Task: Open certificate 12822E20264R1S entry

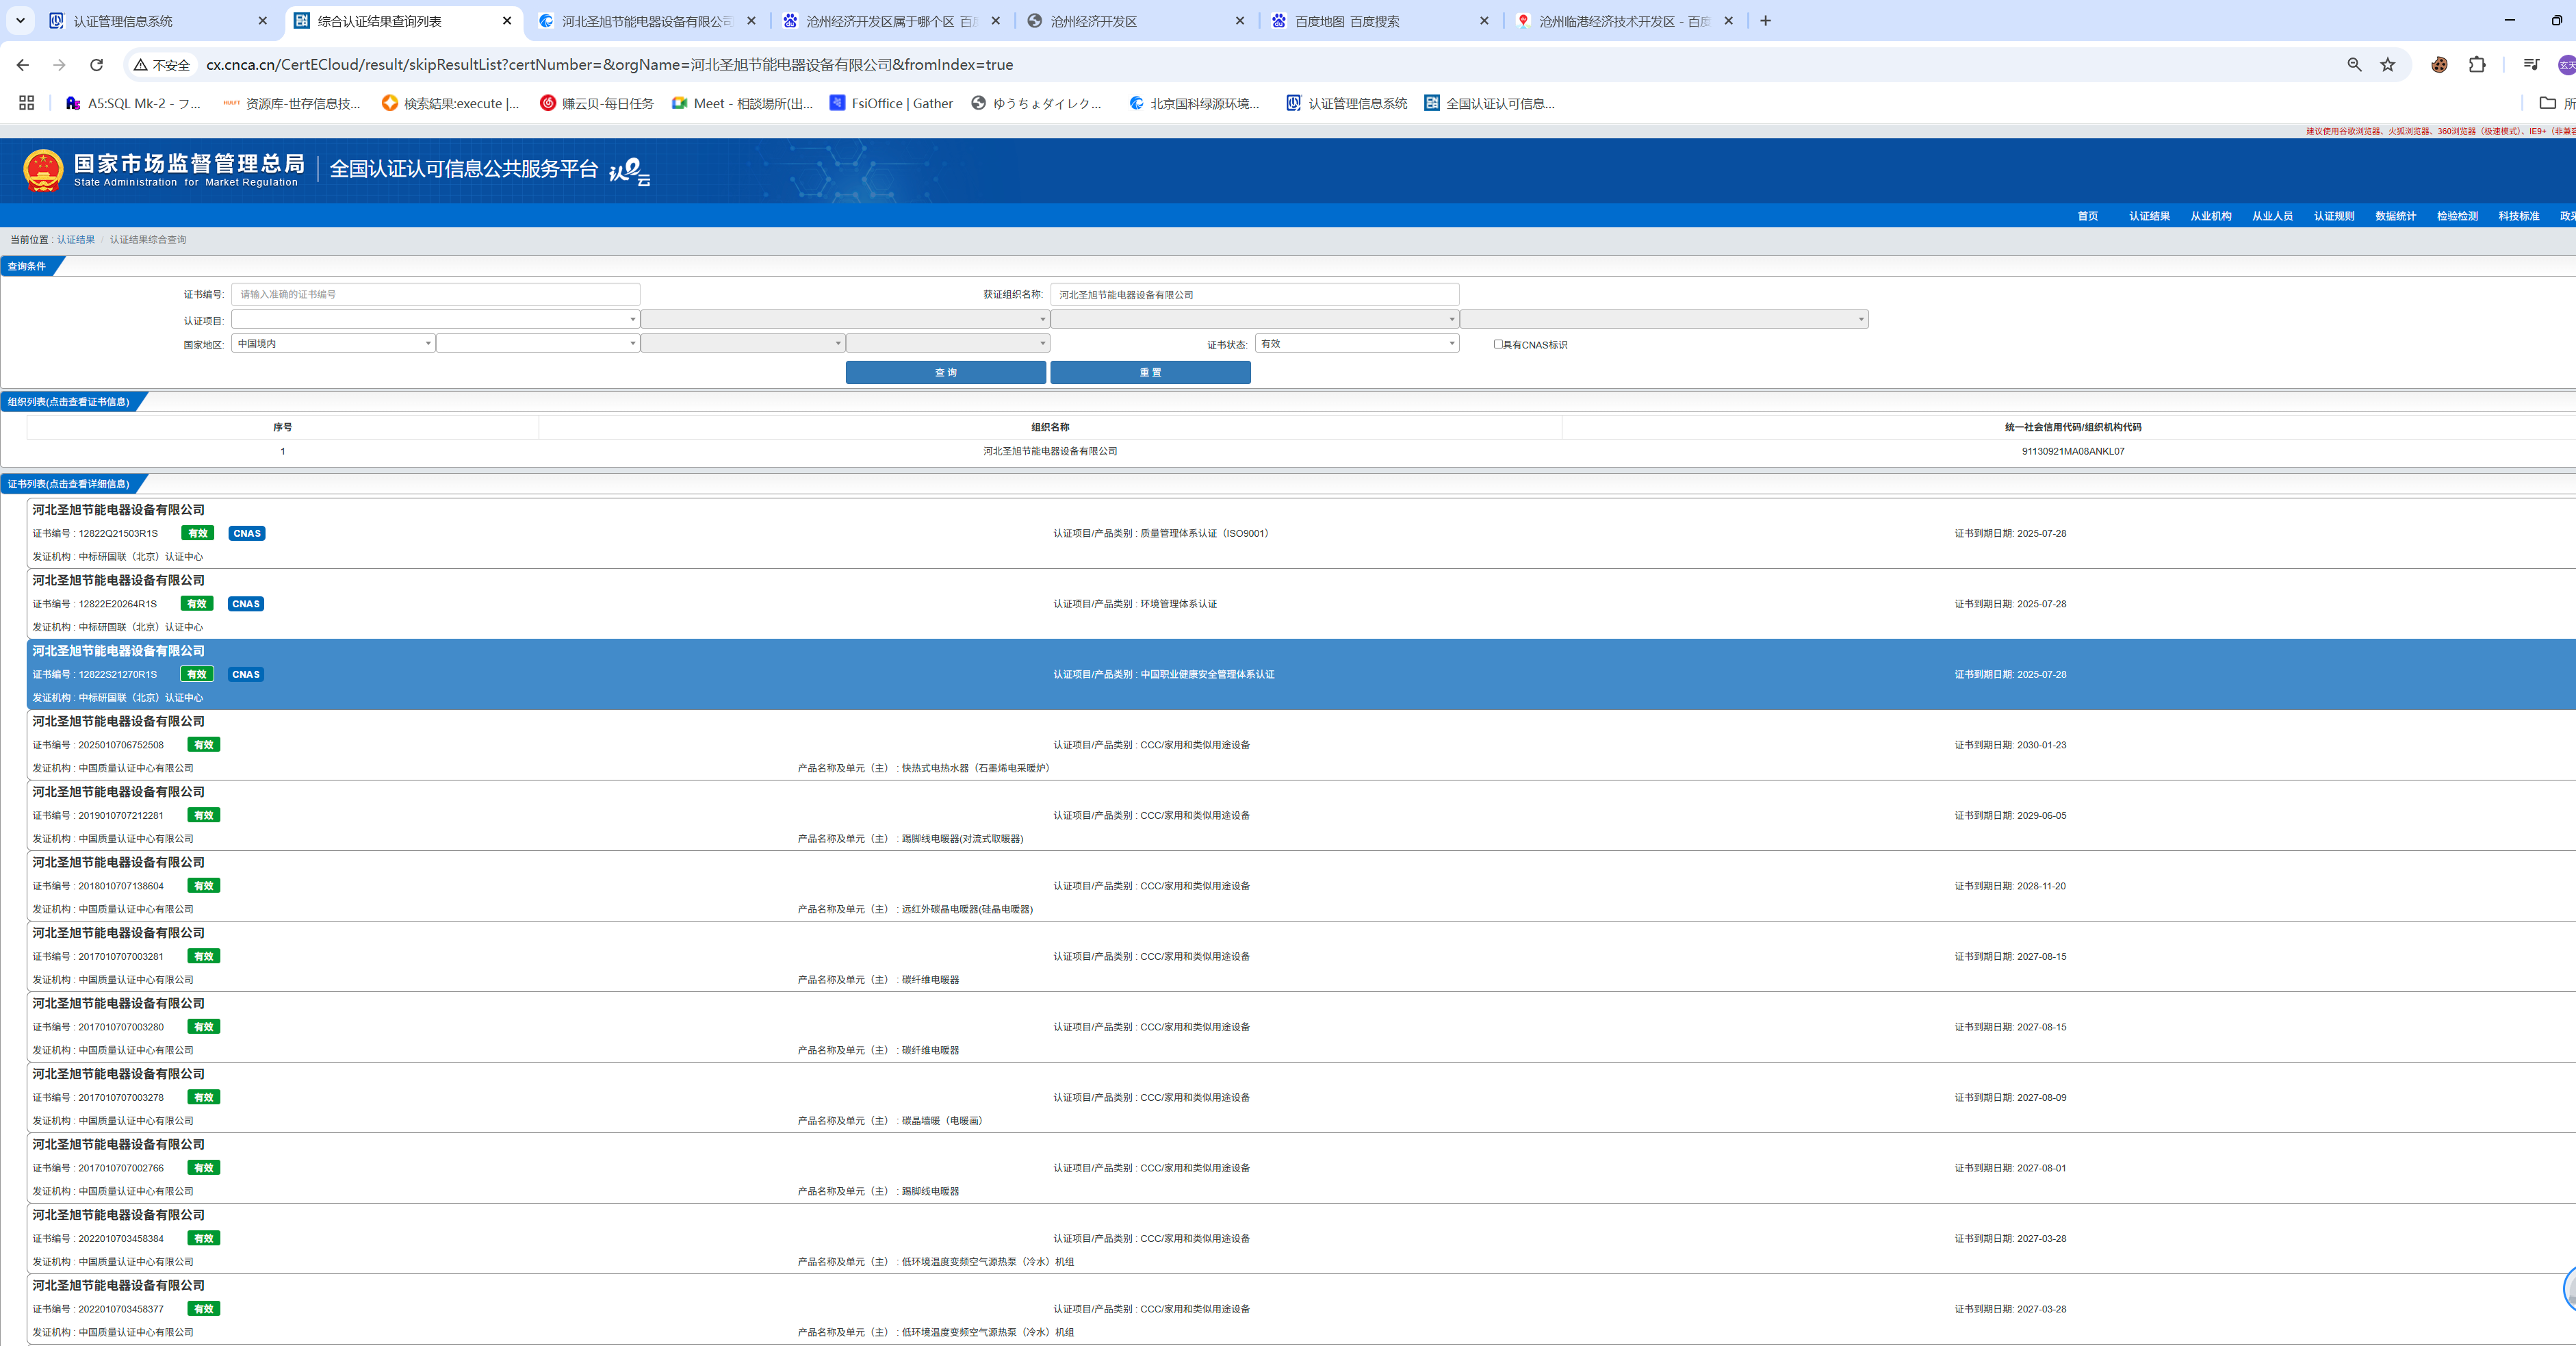Action: (x=1301, y=603)
